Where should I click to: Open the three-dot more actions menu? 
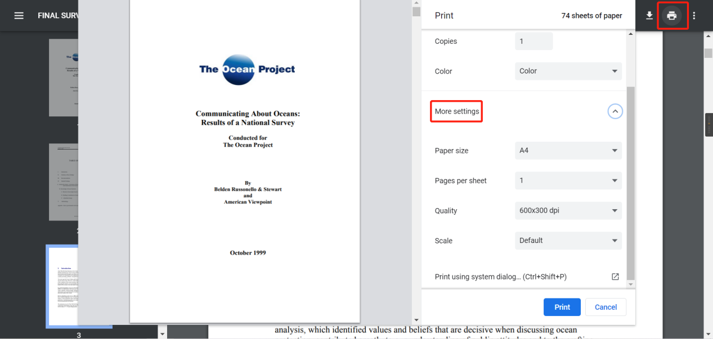(x=694, y=16)
